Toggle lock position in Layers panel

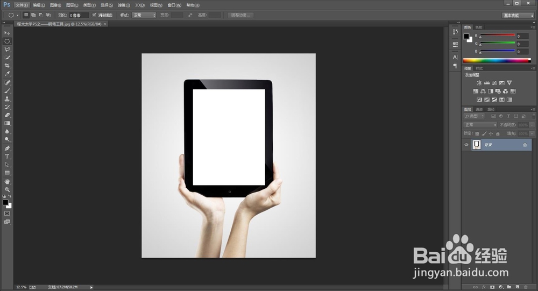[x=491, y=133]
